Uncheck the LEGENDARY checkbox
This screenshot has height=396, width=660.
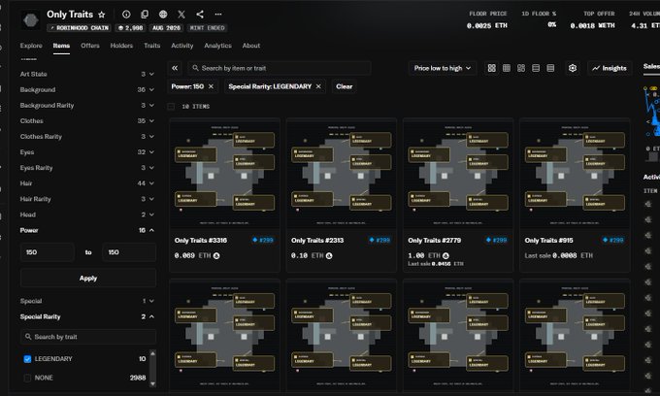point(27,359)
